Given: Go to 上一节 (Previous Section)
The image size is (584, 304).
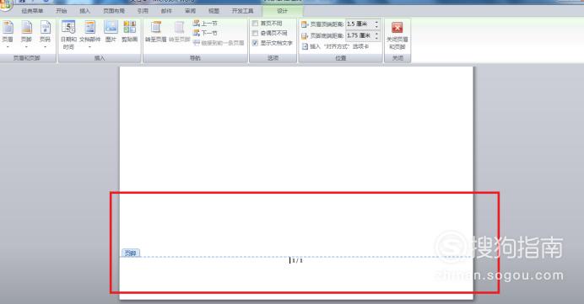Looking at the screenshot, I should (205, 24).
